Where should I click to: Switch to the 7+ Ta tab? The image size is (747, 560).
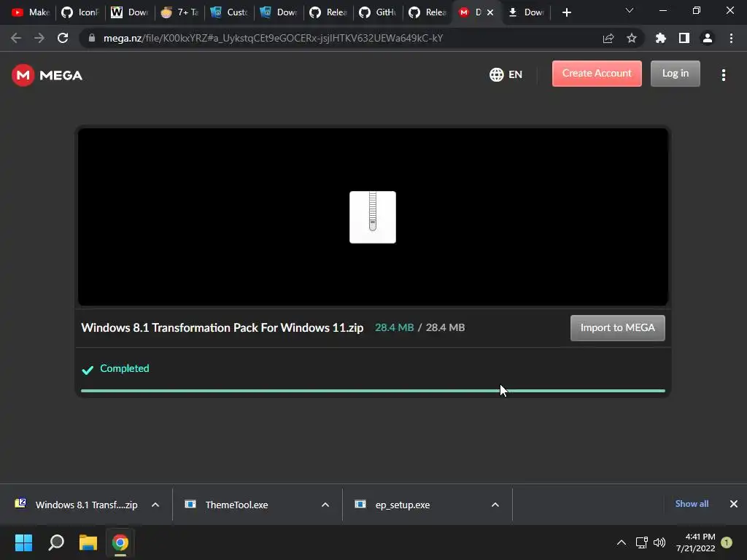click(x=179, y=12)
